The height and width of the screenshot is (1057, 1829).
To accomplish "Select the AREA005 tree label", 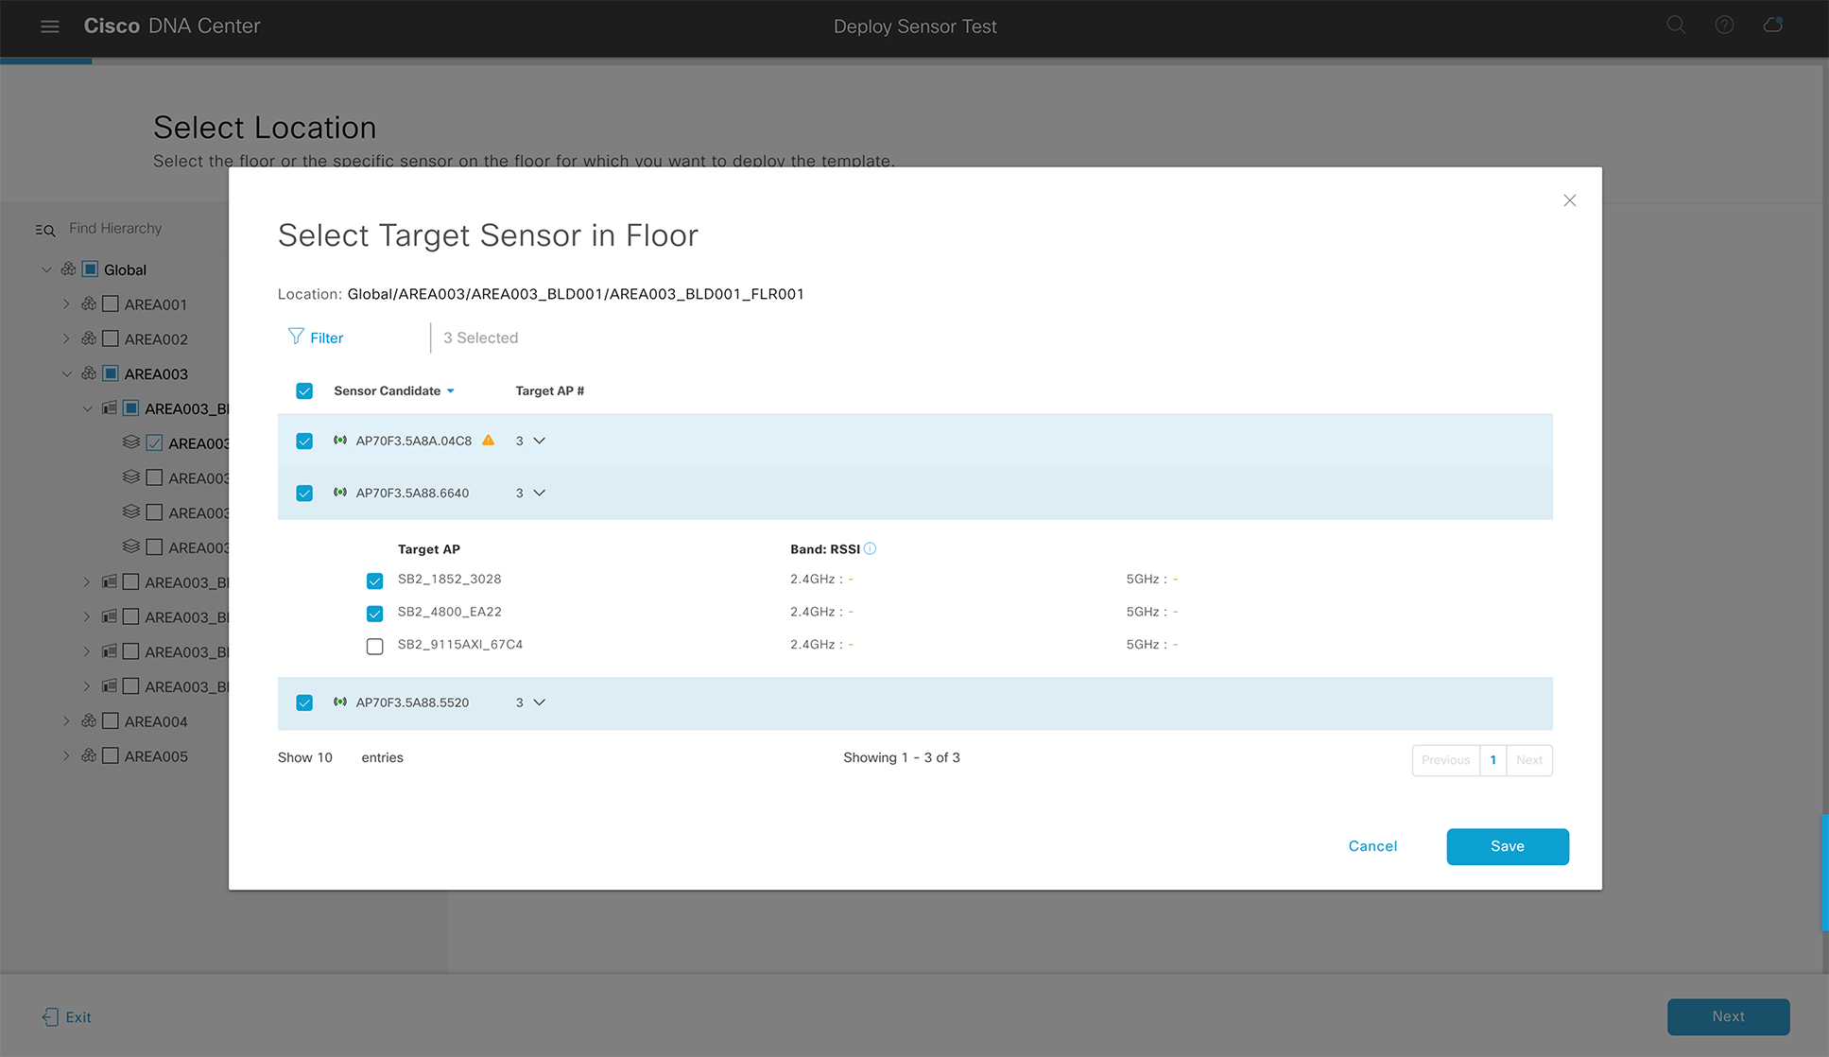I will point(156,756).
